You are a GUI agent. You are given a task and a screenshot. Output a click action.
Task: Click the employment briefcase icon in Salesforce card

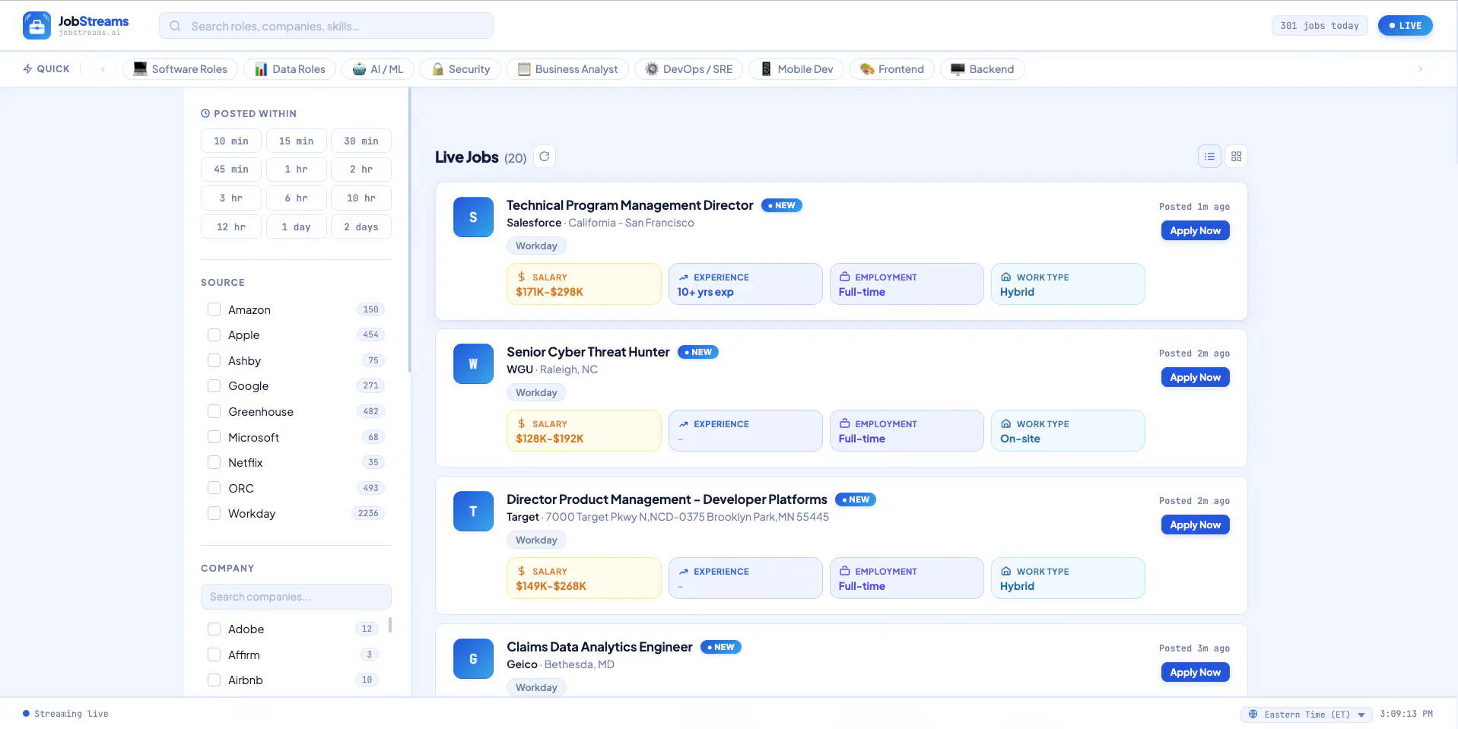click(845, 277)
